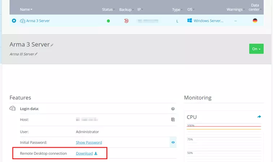The width and height of the screenshot is (273, 162).
Task: Click the Windows logo icon in OS column
Action: click(x=190, y=21)
